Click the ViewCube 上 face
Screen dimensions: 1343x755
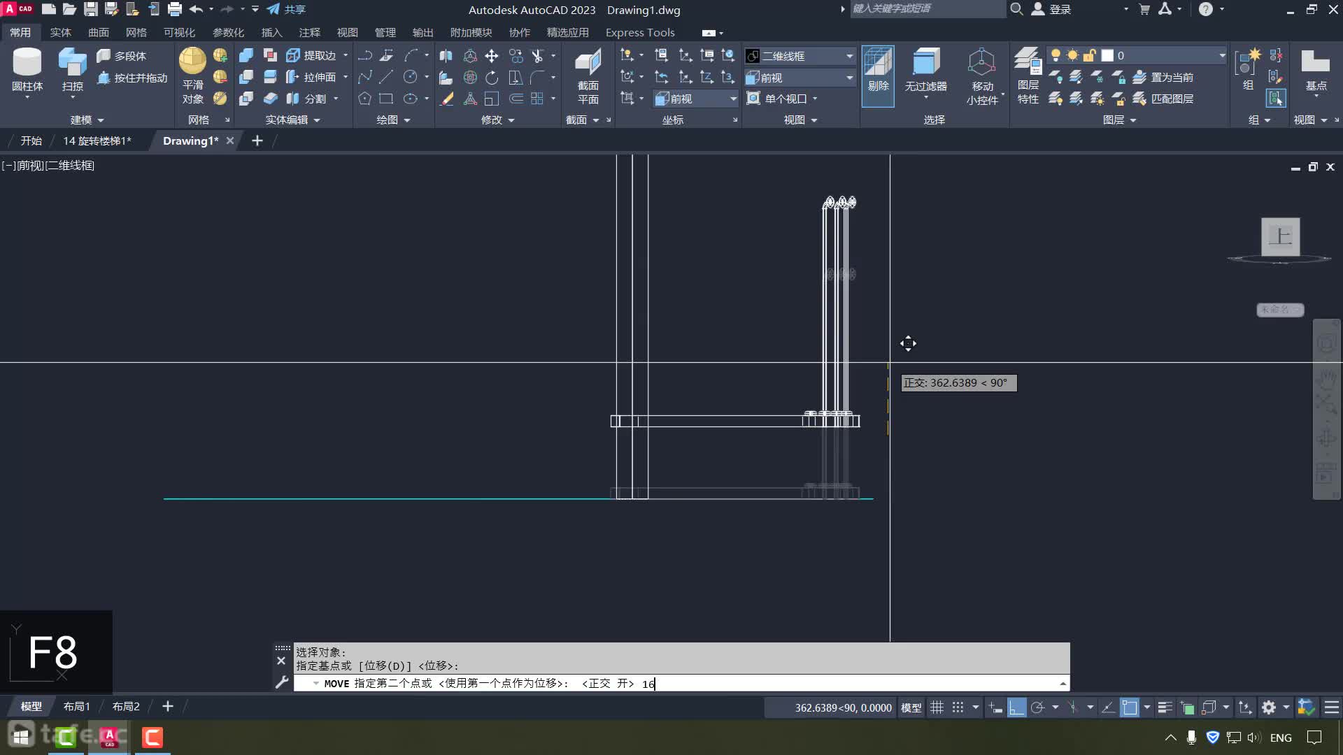coord(1280,236)
